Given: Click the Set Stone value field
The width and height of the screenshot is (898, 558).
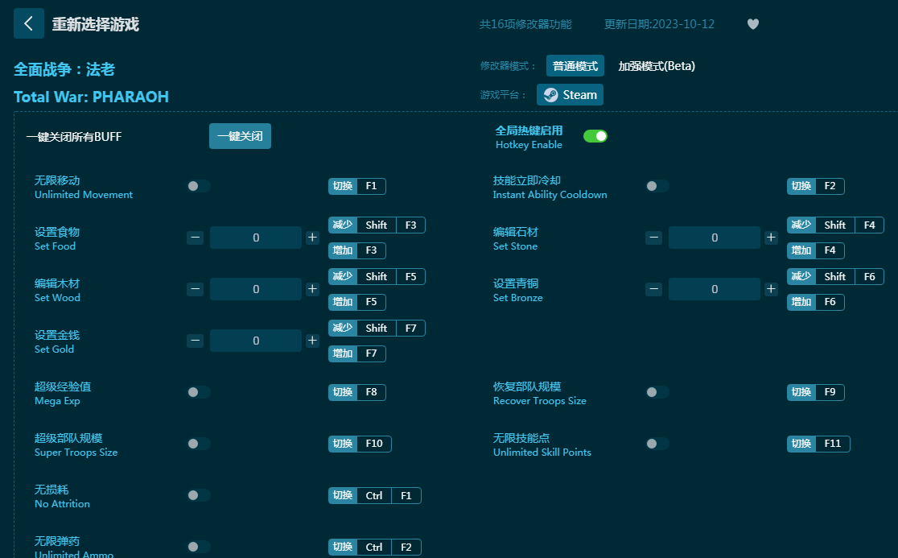Looking at the screenshot, I should pos(715,238).
